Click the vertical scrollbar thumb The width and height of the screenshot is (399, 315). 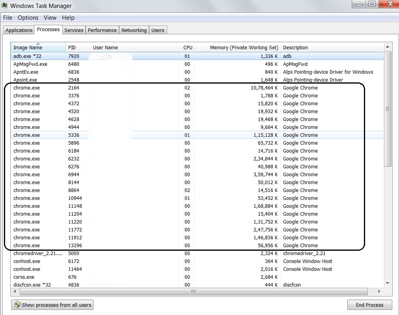pos(388,109)
